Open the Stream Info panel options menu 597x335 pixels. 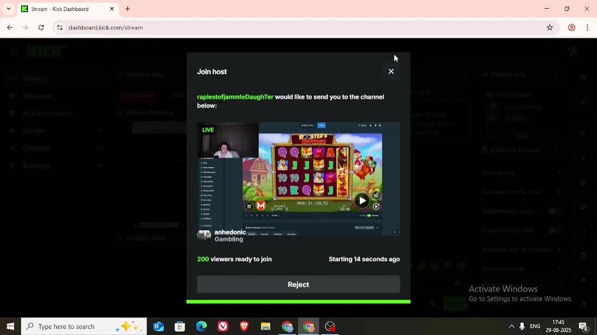click(557, 74)
